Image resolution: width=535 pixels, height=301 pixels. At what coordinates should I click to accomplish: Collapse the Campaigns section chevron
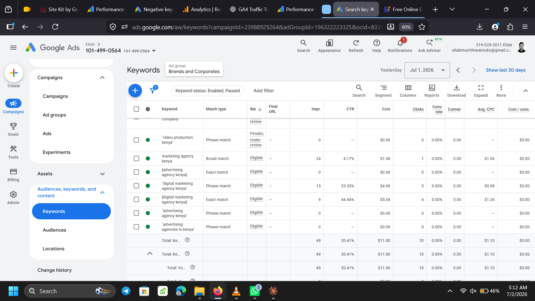(x=102, y=77)
